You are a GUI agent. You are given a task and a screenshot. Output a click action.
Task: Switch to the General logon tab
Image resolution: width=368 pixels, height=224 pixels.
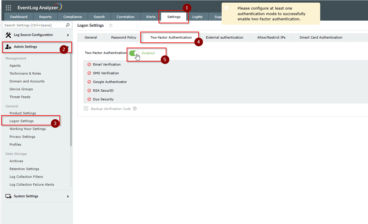(x=91, y=37)
